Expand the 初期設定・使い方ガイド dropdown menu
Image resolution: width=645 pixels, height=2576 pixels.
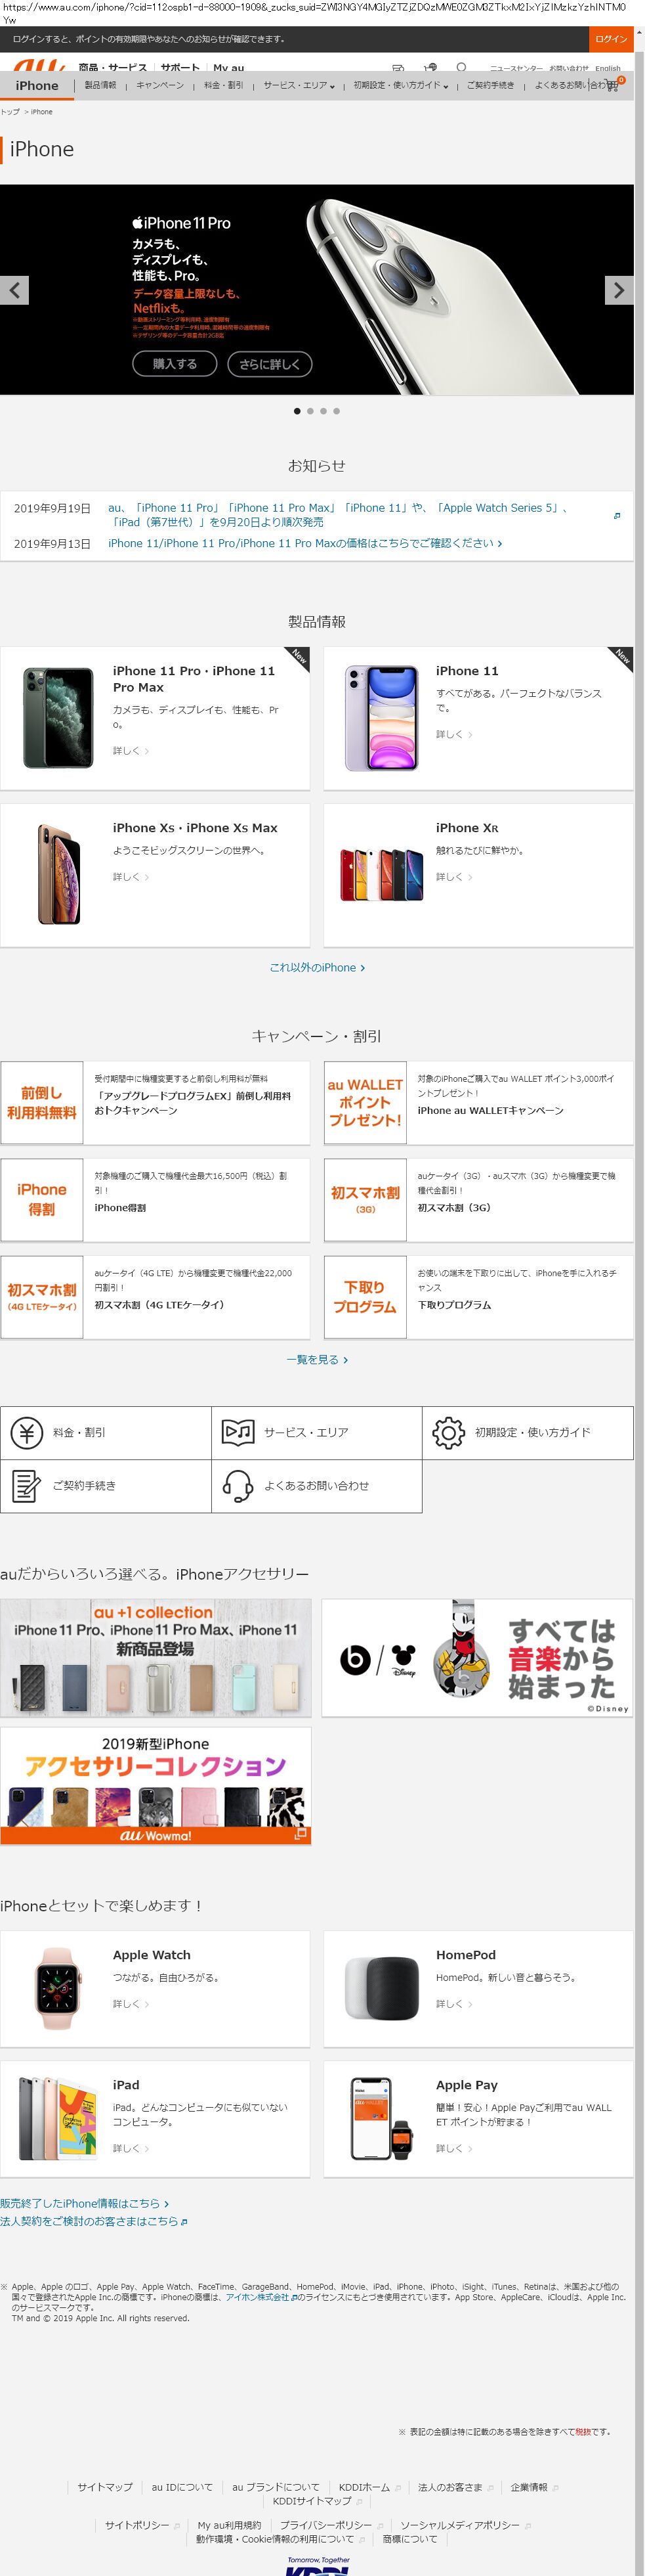pos(400,86)
